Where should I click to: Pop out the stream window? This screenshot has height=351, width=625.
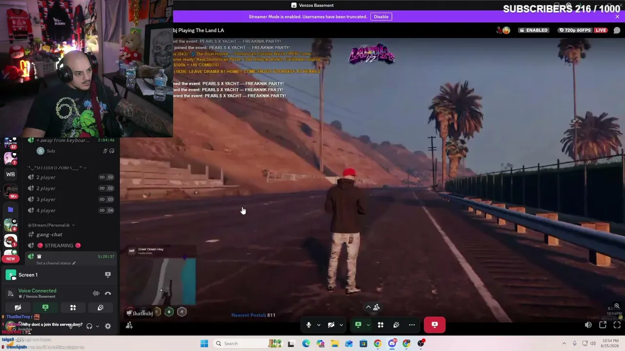603,325
